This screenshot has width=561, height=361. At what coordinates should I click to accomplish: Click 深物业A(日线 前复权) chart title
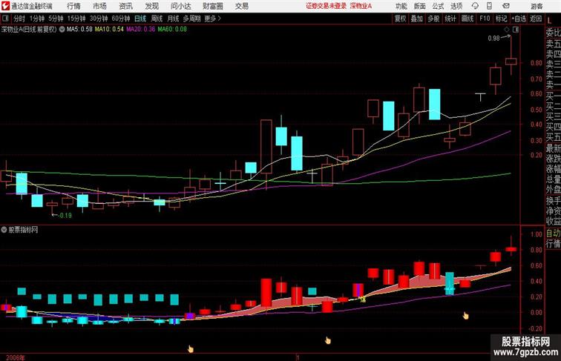pyautogui.click(x=29, y=30)
